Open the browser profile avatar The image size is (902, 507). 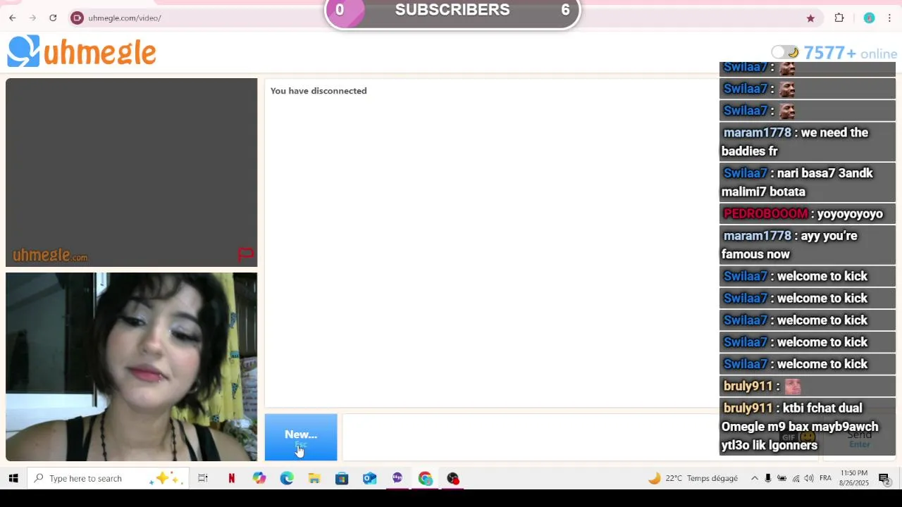click(x=869, y=18)
